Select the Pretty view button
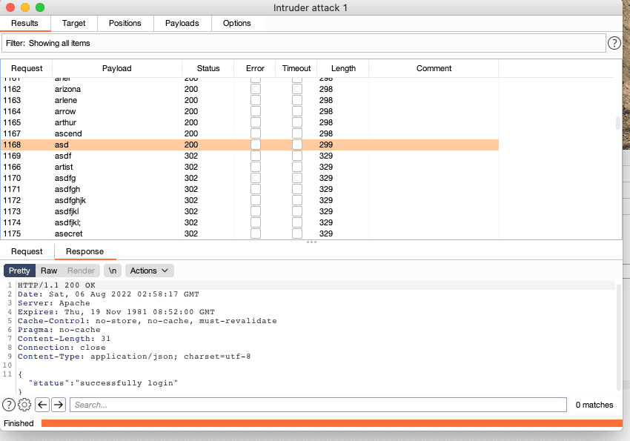The width and height of the screenshot is (630, 441). pos(19,271)
